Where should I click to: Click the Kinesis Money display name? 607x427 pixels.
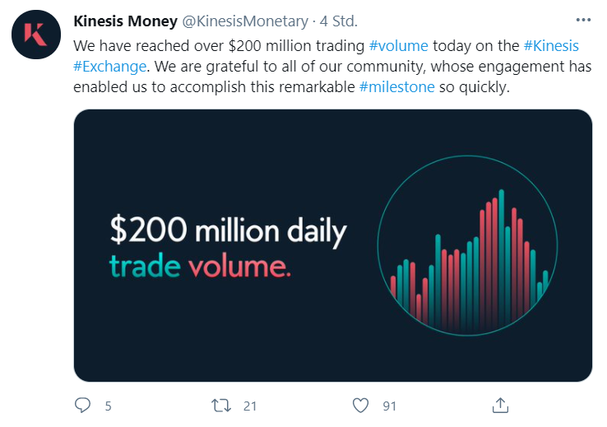[125, 21]
